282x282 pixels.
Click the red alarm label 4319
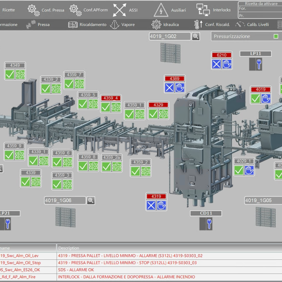pyautogui.click(x=156, y=197)
